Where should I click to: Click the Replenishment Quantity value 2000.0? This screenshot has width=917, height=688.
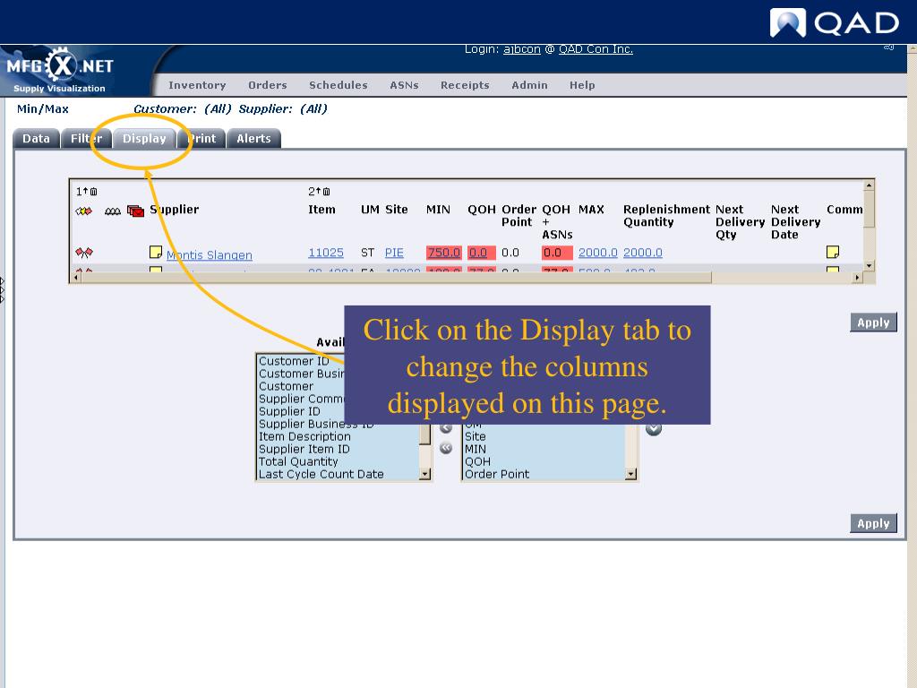click(x=643, y=253)
